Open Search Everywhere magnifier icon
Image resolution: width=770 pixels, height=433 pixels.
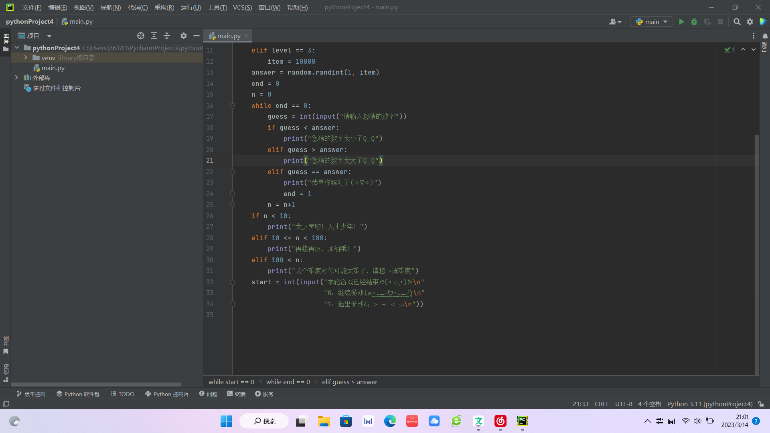pos(737,22)
